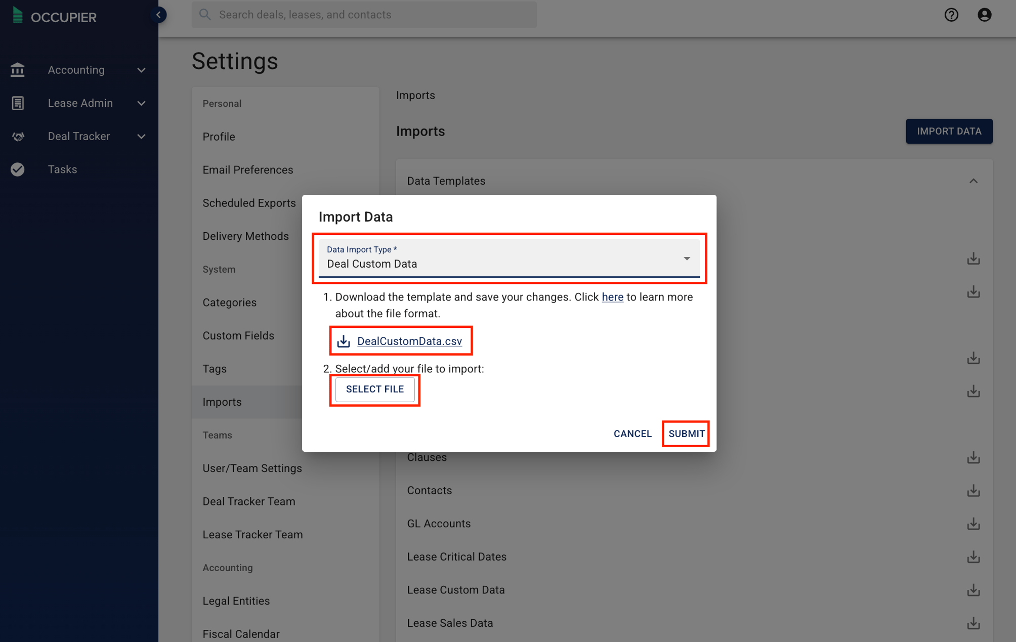Open Profile settings

[x=219, y=137]
